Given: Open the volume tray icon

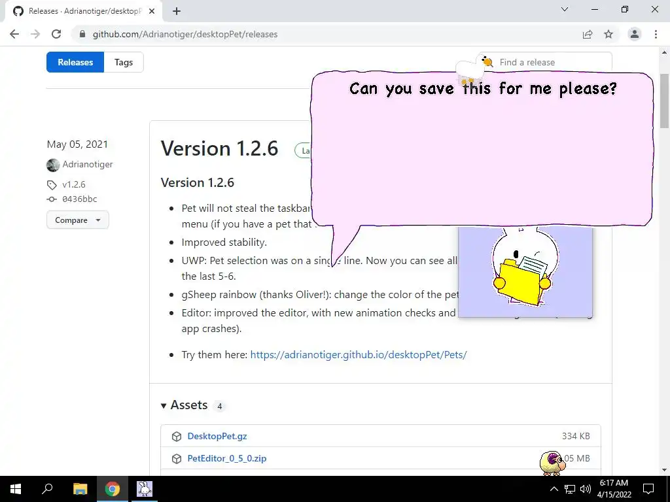Looking at the screenshot, I should 586,489.
